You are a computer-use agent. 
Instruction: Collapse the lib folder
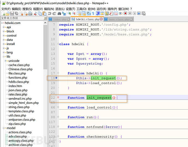point(4,57)
